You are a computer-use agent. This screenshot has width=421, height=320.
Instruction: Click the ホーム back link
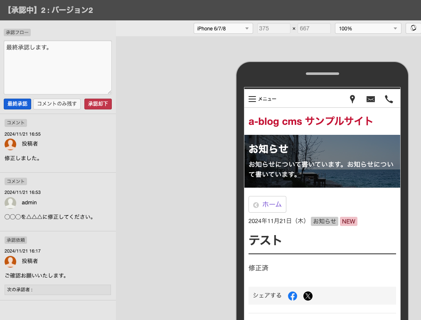(x=267, y=204)
